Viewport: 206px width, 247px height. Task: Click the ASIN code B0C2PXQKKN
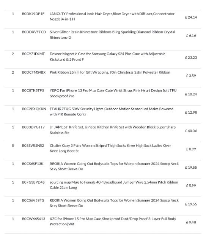tap(34, 109)
